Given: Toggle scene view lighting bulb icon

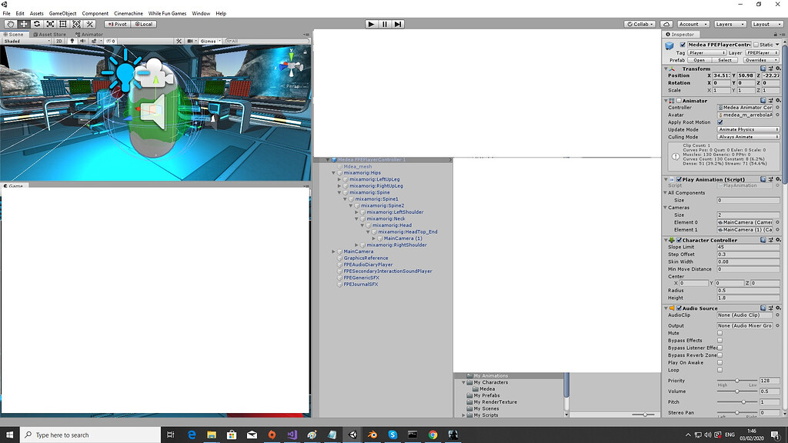Looking at the screenshot, I should pyautogui.click(x=72, y=41).
